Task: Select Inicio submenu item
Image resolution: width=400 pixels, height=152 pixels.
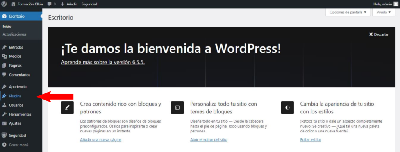Action: click(7, 27)
